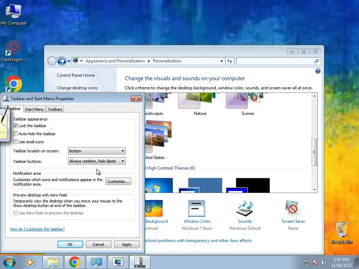Image resolution: width=359 pixels, height=269 pixels.
Task: Open network status tray icon
Action: [x=306, y=262]
